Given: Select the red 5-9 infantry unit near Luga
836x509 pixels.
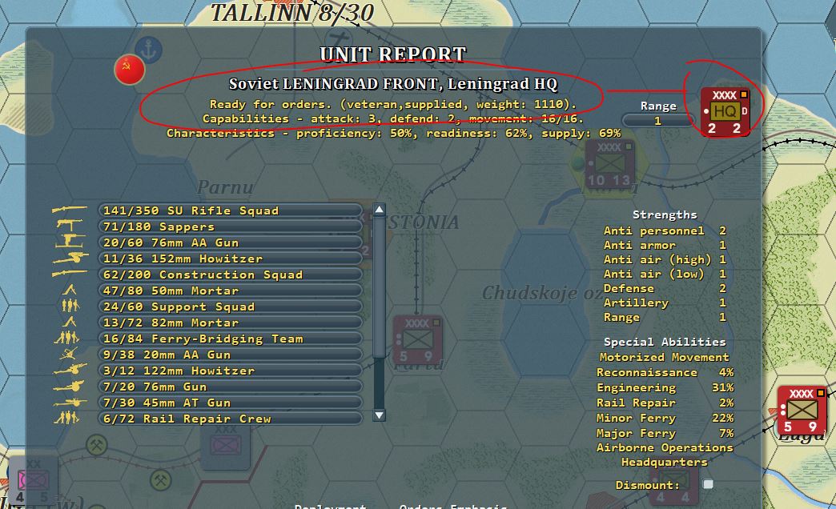Looking at the screenshot, I should (x=802, y=411).
